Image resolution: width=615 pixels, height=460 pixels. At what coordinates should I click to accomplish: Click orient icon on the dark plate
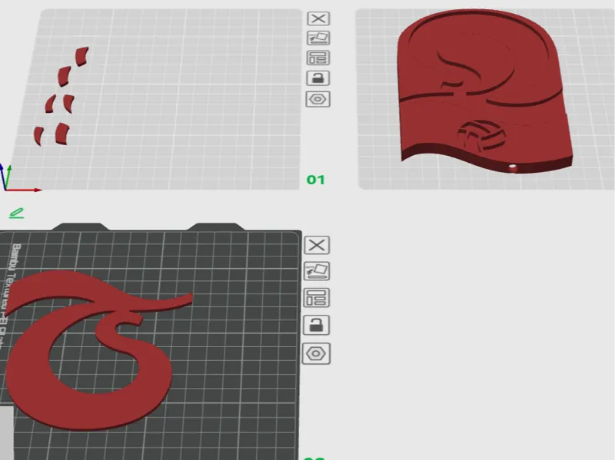tap(317, 271)
